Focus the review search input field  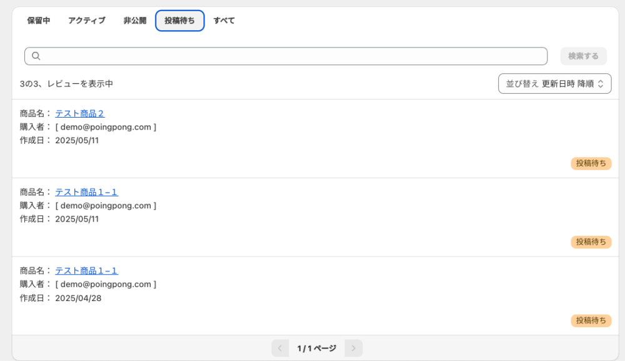tap(286, 56)
